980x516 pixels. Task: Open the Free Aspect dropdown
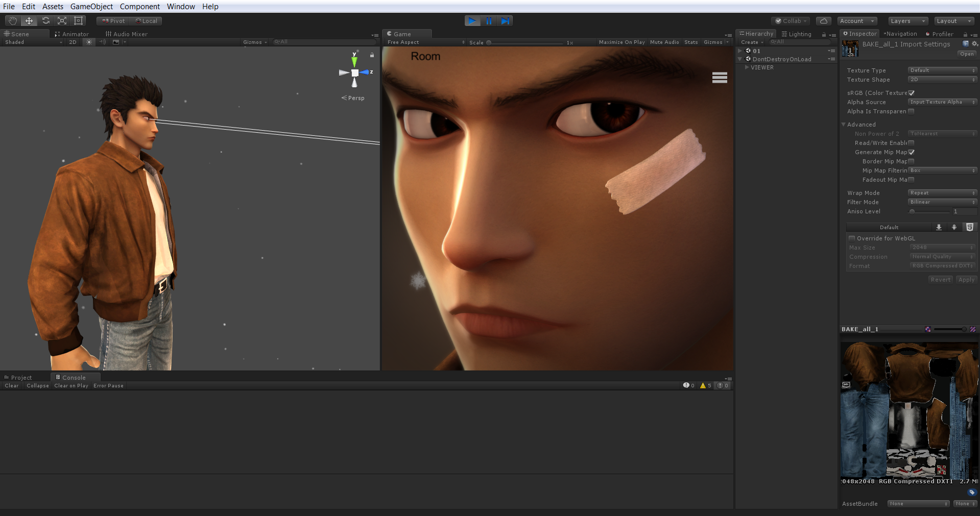point(426,42)
